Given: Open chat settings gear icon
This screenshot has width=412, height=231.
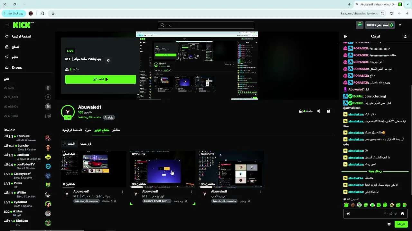Looking at the screenshot, I should (x=389, y=224).
